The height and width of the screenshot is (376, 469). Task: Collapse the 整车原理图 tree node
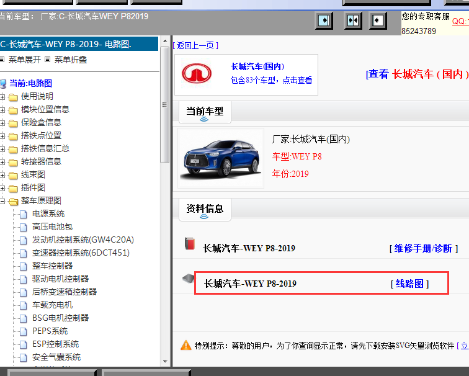(x=2, y=201)
